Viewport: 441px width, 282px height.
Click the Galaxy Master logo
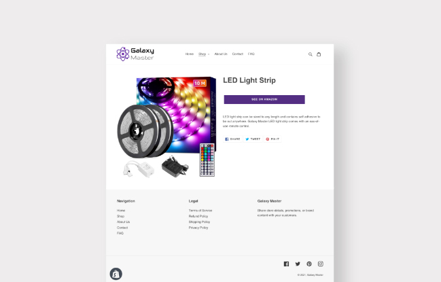click(x=135, y=54)
